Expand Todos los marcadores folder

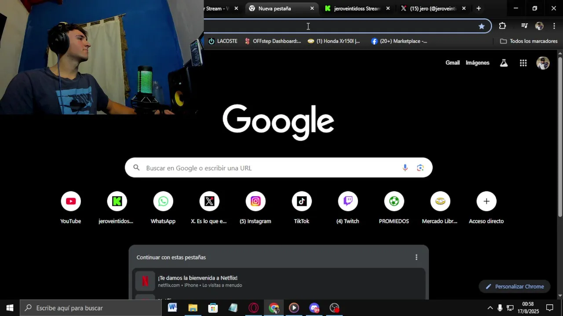coord(529,41)
